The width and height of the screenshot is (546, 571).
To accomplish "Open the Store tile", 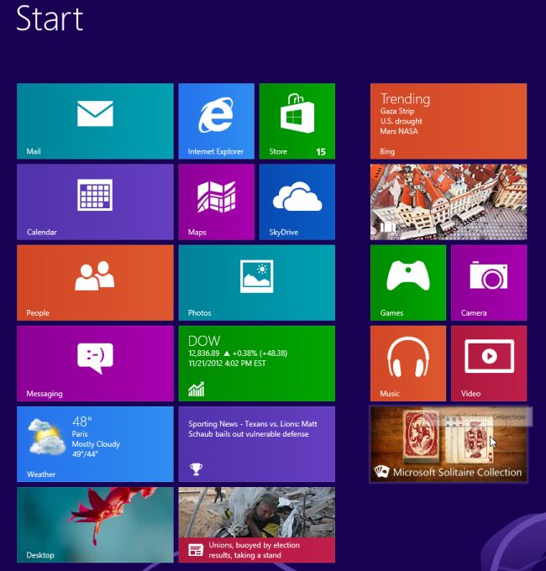I will pos(297,121).
